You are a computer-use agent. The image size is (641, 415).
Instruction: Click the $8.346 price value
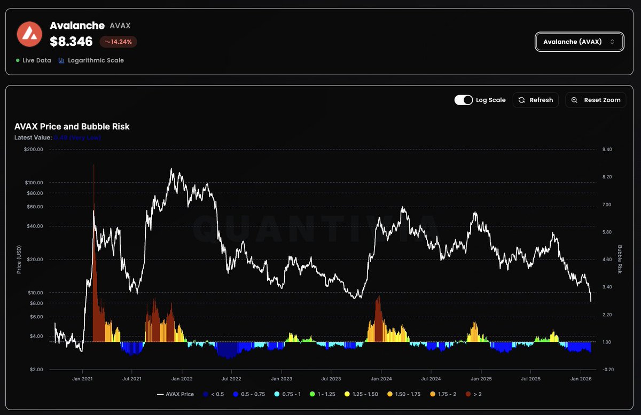tap(71, 42)
